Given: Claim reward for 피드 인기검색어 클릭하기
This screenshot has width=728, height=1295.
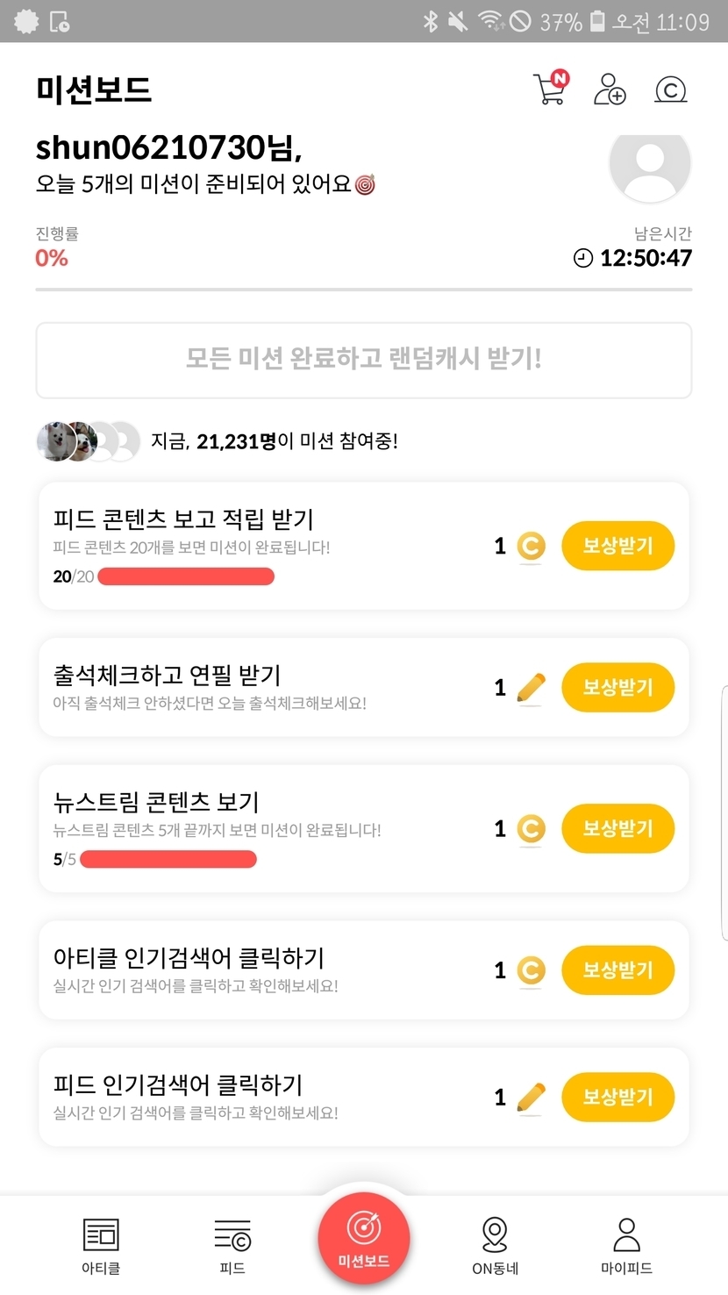Looking at the screenshot, I should click(617, 1097).
